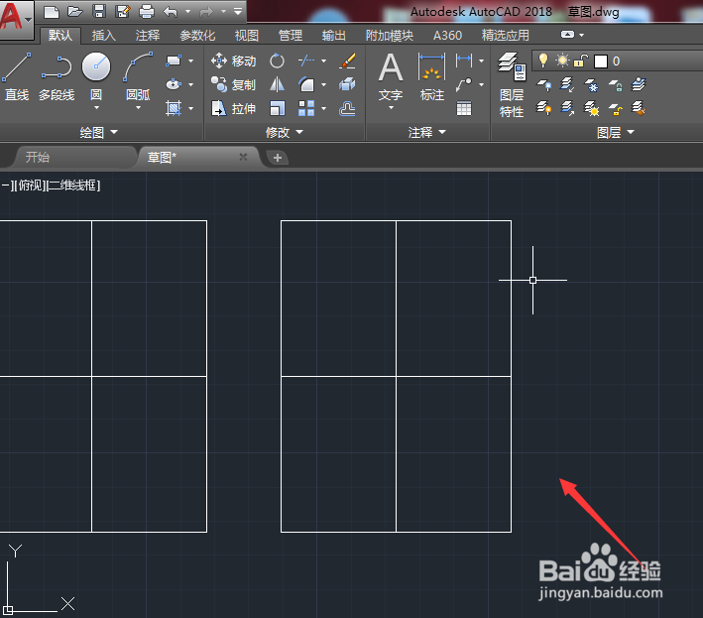
Task: Click the Move (移动) tool
Action: (x=233, y=61)
